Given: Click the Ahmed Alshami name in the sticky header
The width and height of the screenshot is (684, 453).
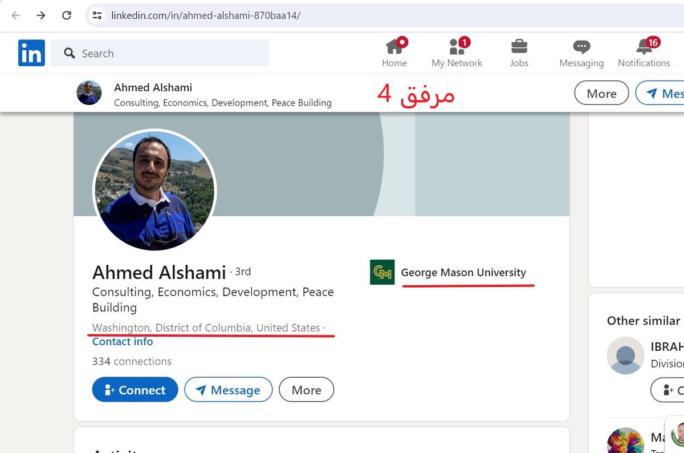Looking at the screenshot, I should click(153, 87).
